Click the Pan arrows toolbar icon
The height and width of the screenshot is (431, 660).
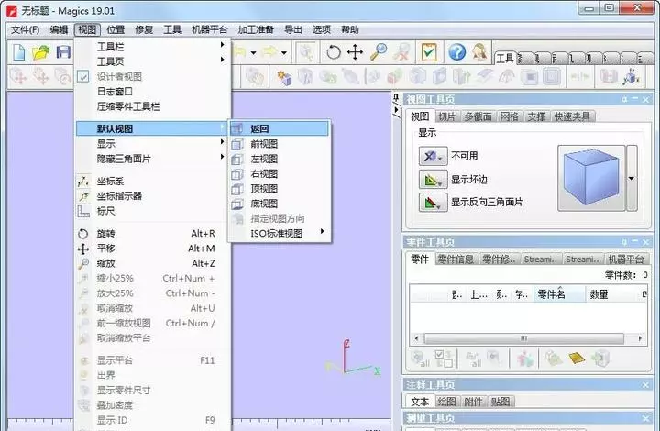(355, 52)
